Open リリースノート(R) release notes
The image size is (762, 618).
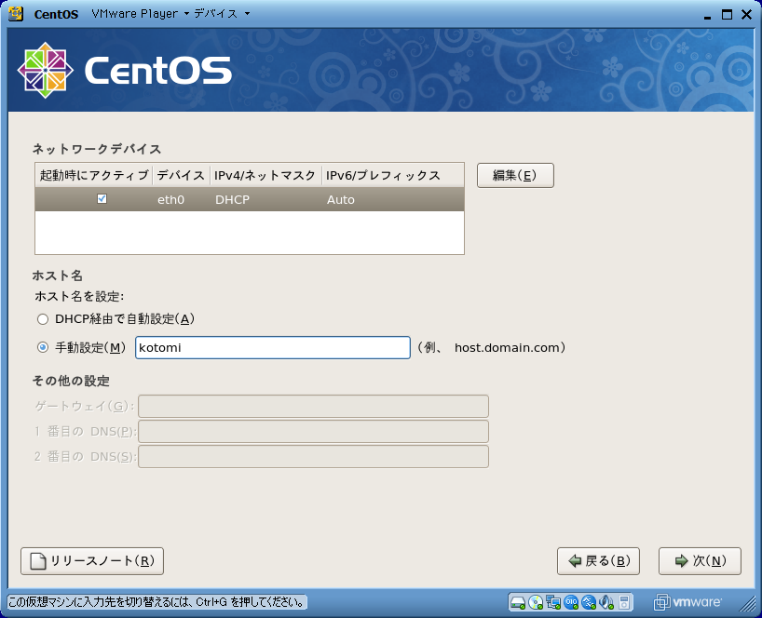click(x=92, y=561)
